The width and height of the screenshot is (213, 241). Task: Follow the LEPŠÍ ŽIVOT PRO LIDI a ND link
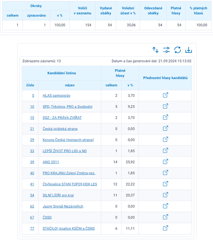point(64,151)
